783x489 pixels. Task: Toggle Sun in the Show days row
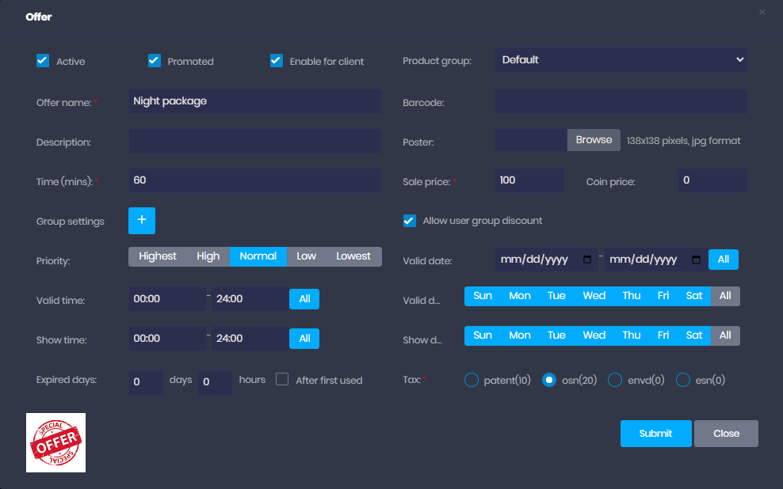pyautogui.click(x=483, y=335)
